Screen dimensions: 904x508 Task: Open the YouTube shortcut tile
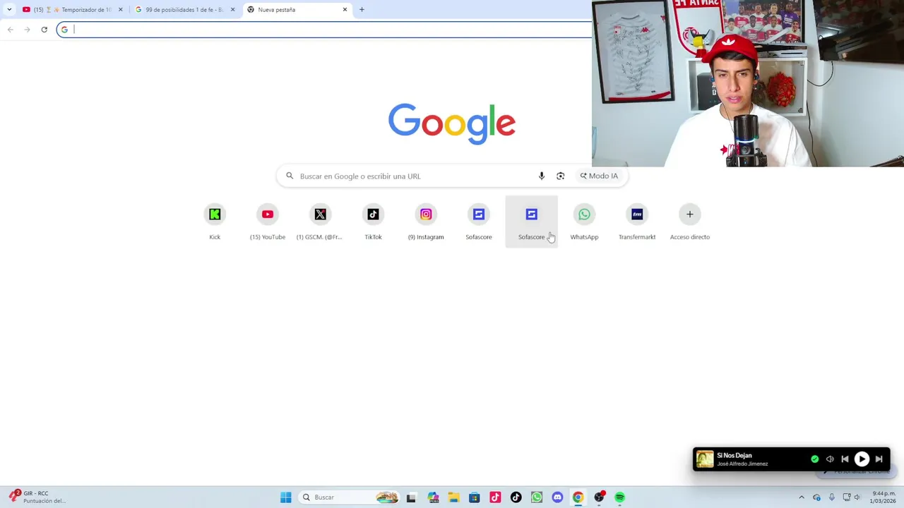point(268,222)
